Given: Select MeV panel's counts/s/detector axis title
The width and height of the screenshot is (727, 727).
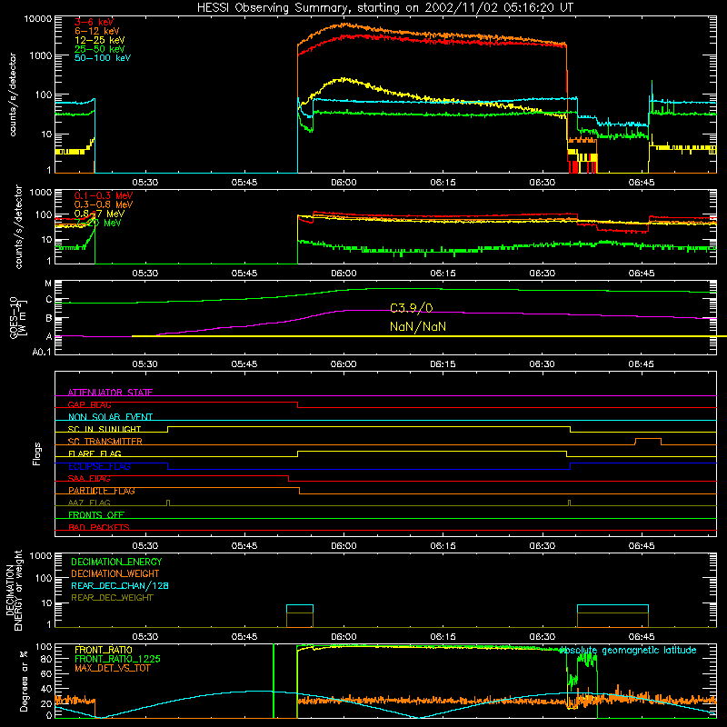Looking at the screenshot, I should pos(18,226).
